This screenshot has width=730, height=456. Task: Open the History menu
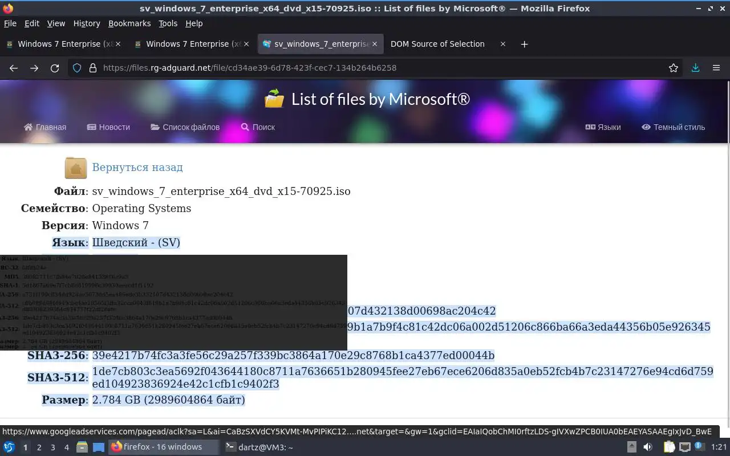[x=87, y=23]
